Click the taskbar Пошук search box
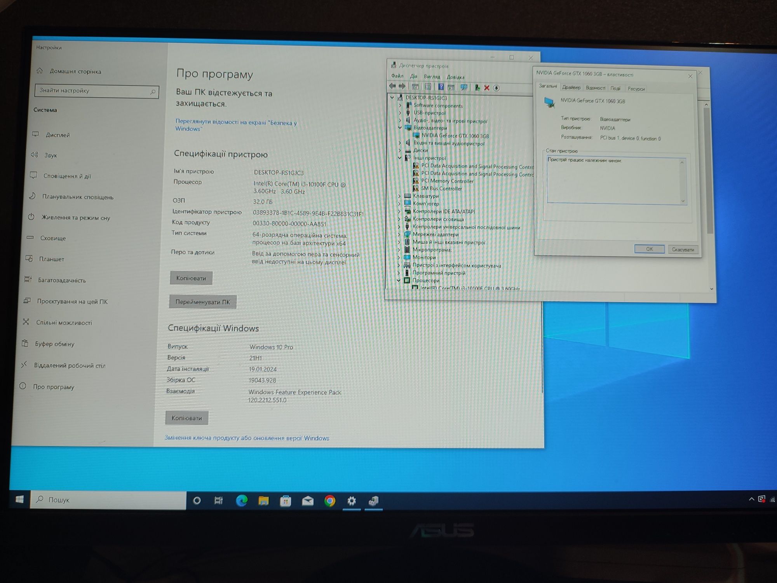The width and height of the screenshot is (777, 583). pyautogui.click(x=108, y=500)
